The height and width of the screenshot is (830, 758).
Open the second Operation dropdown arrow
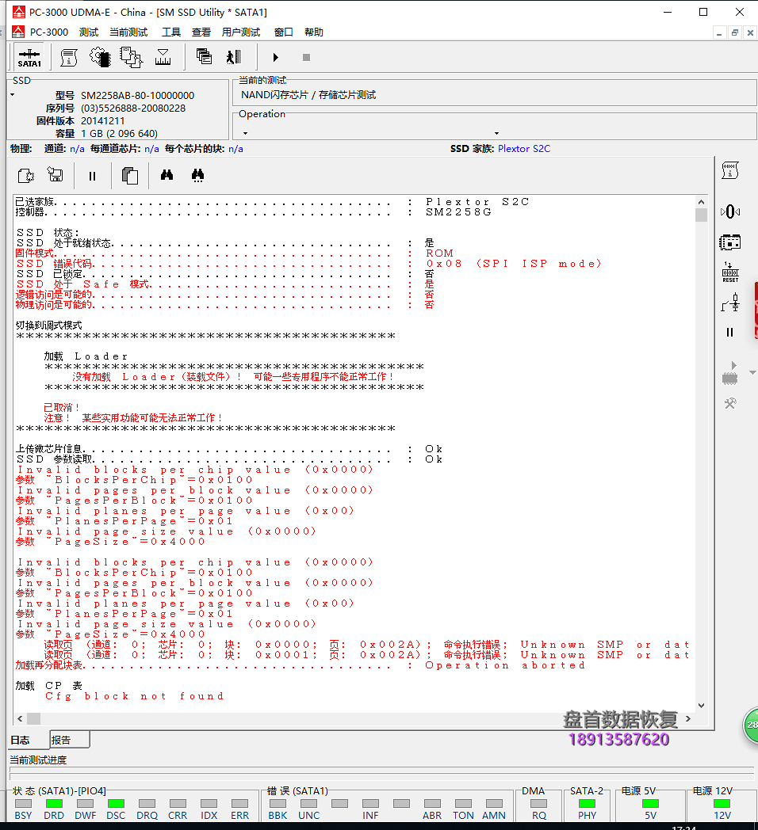[496, 133]
